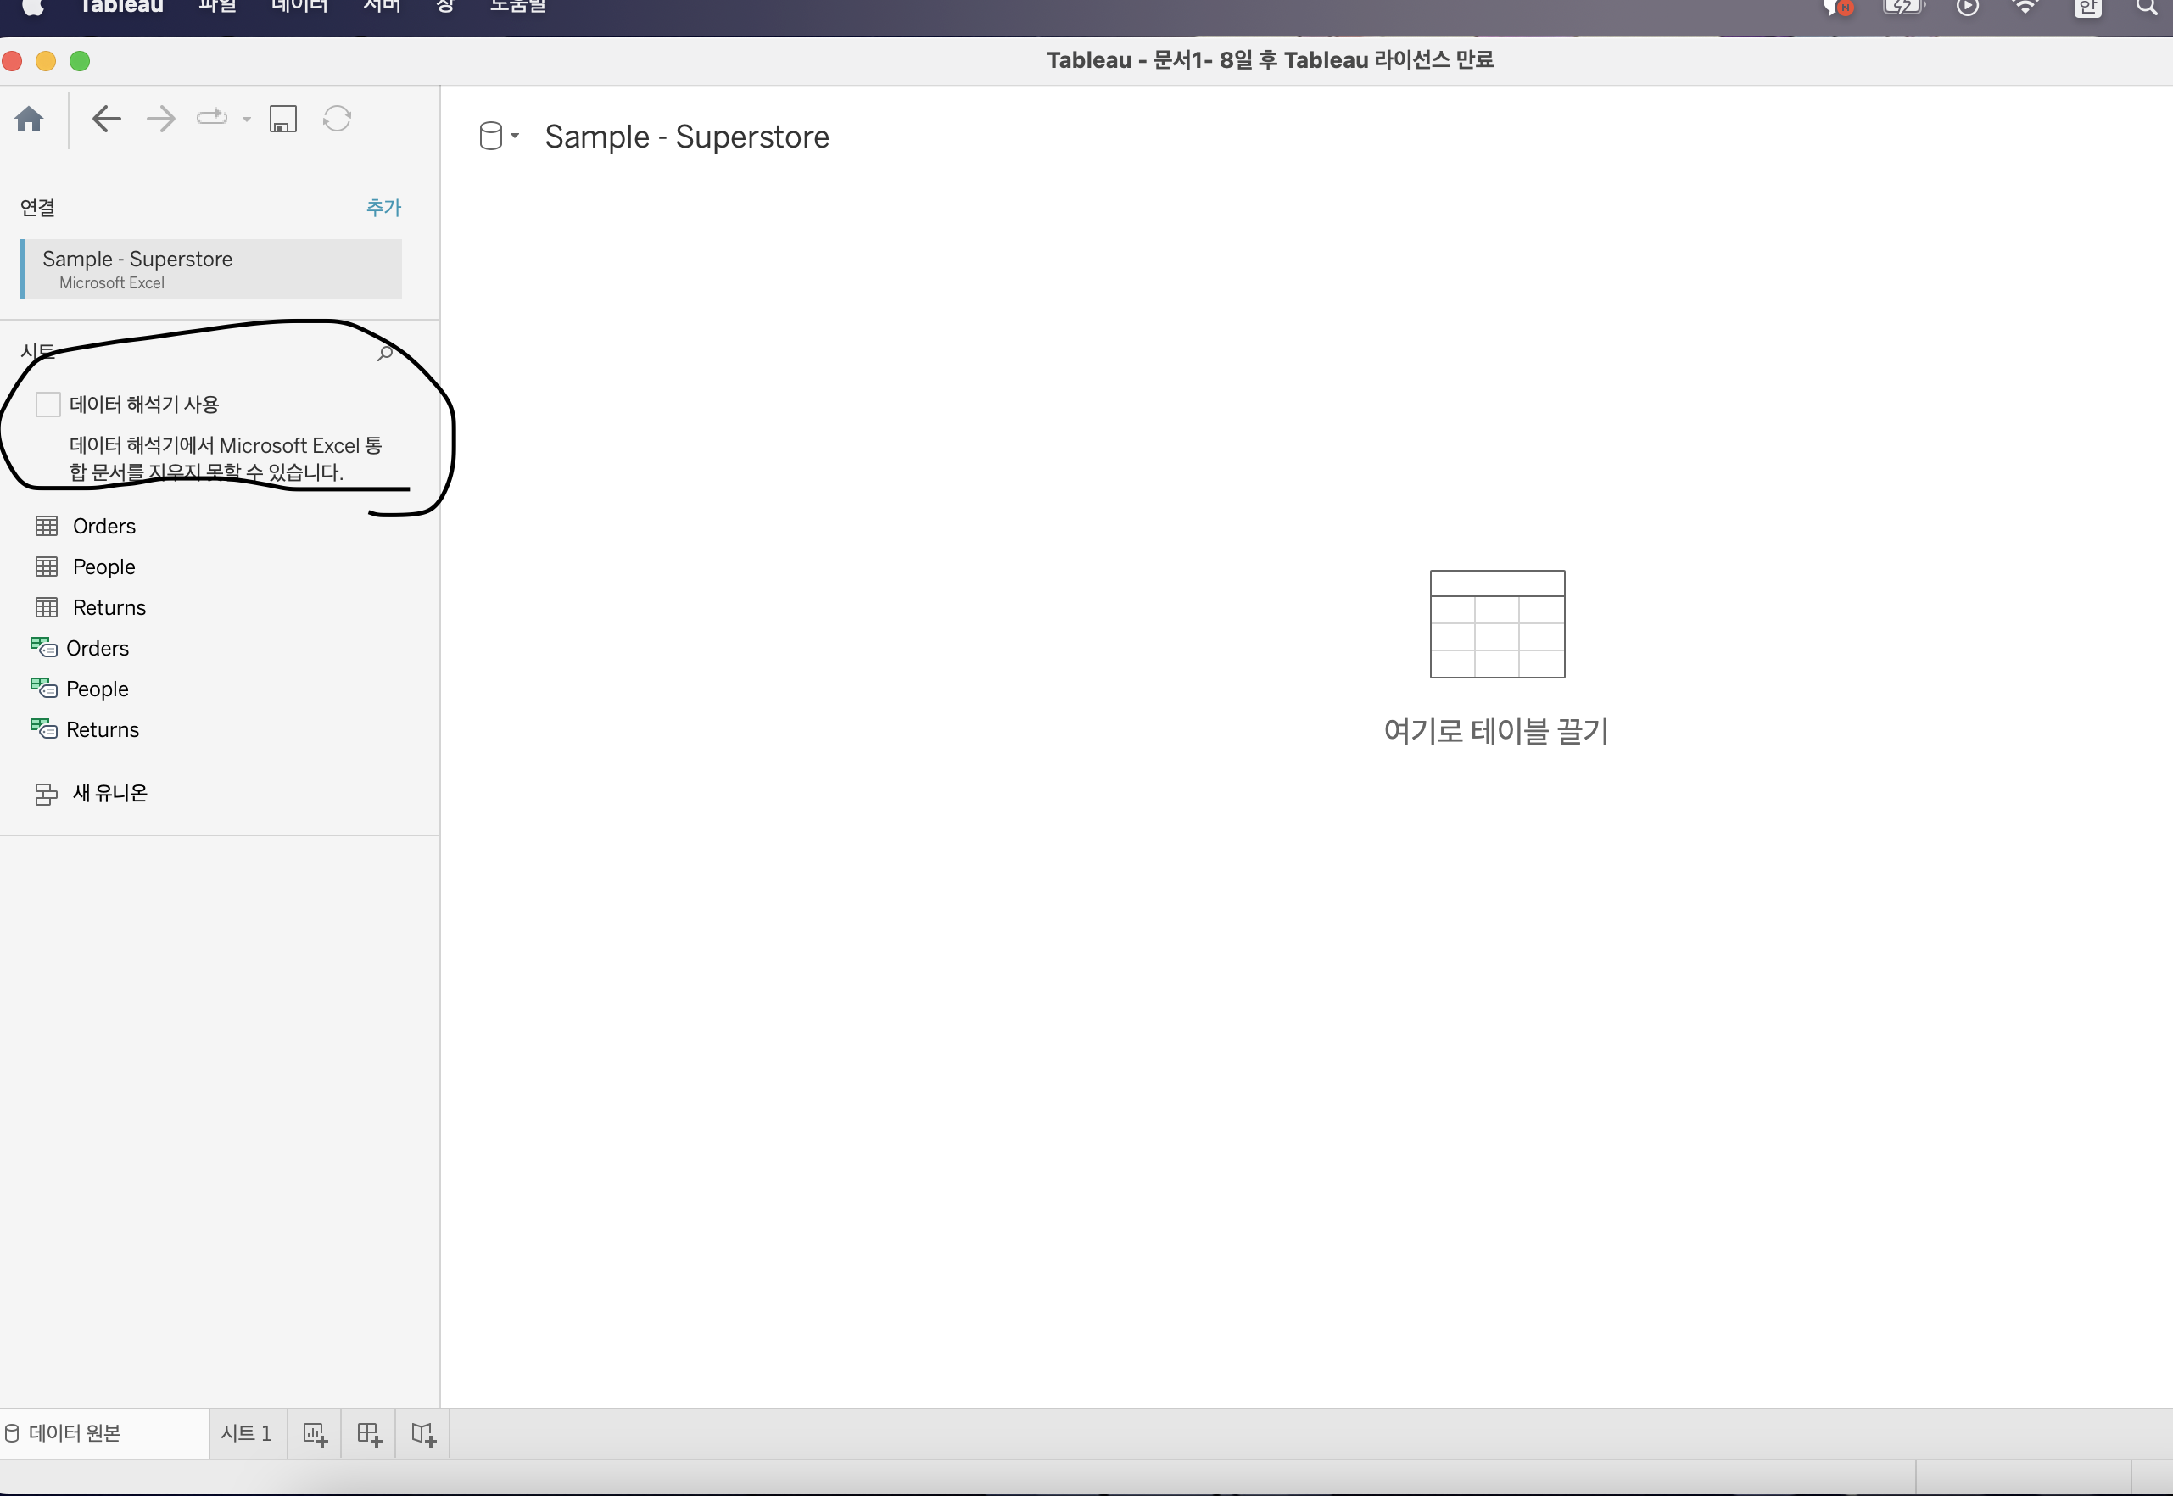2173x1496 pixels.
Task: Add a new worksheet from the bottom bar
Action: click(315, 1434)
